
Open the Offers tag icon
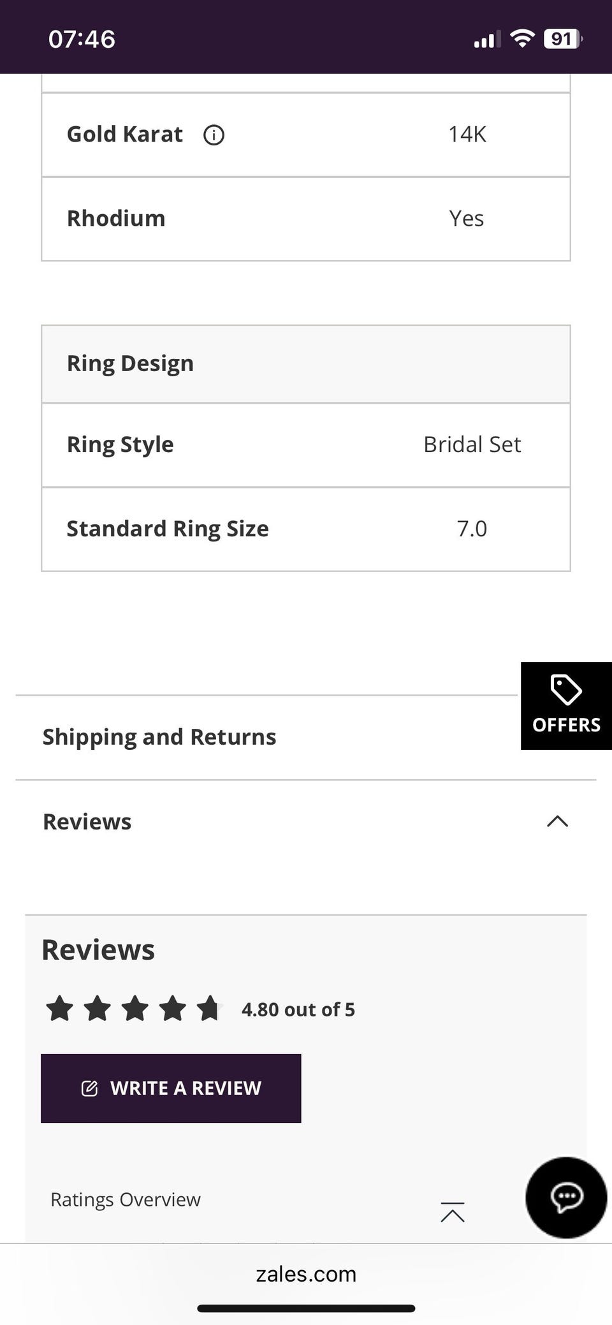(x=565, y=690)
